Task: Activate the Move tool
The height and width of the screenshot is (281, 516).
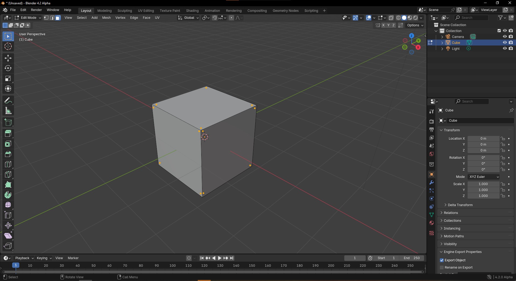Action: click(x=8, y=58)
